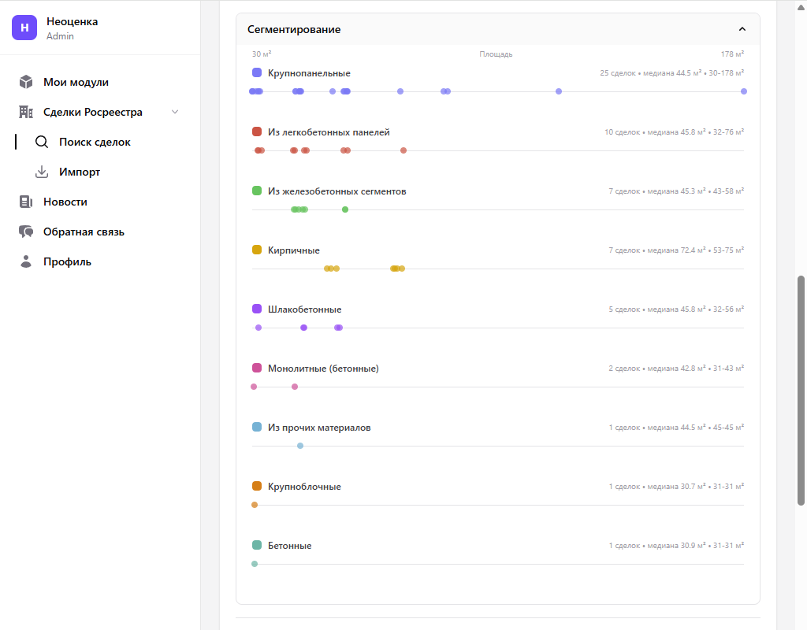Click the purple Н avatar logo
This screenshot has width=807, height=630.
24,28
